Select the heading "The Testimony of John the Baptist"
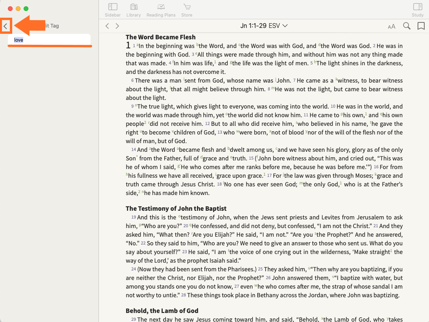Image resolution: width=429 pixels, height=322 pixels. click(x=176, y=209)
